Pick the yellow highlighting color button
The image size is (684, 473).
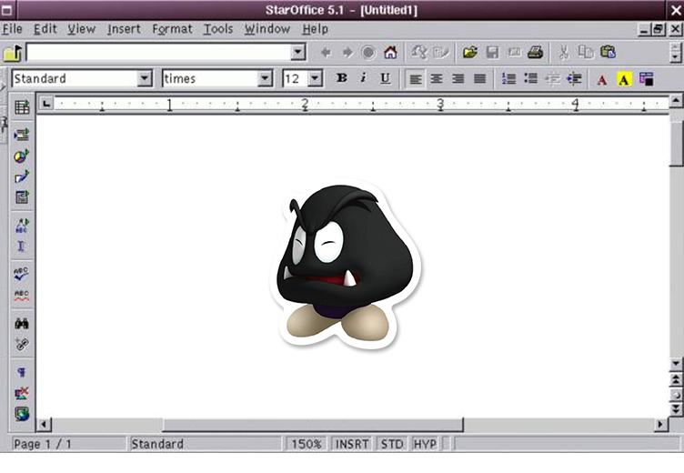(624, 79)
